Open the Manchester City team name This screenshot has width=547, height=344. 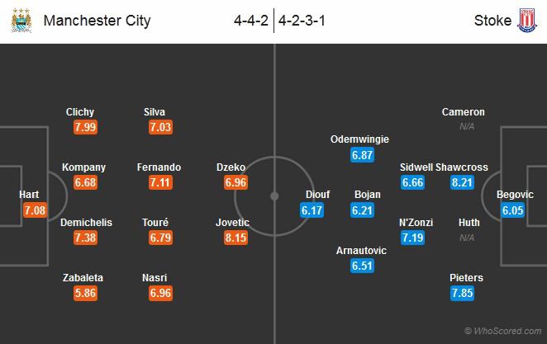click(97, 21)
